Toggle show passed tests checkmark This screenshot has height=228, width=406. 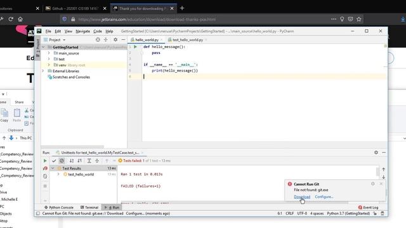54,161
